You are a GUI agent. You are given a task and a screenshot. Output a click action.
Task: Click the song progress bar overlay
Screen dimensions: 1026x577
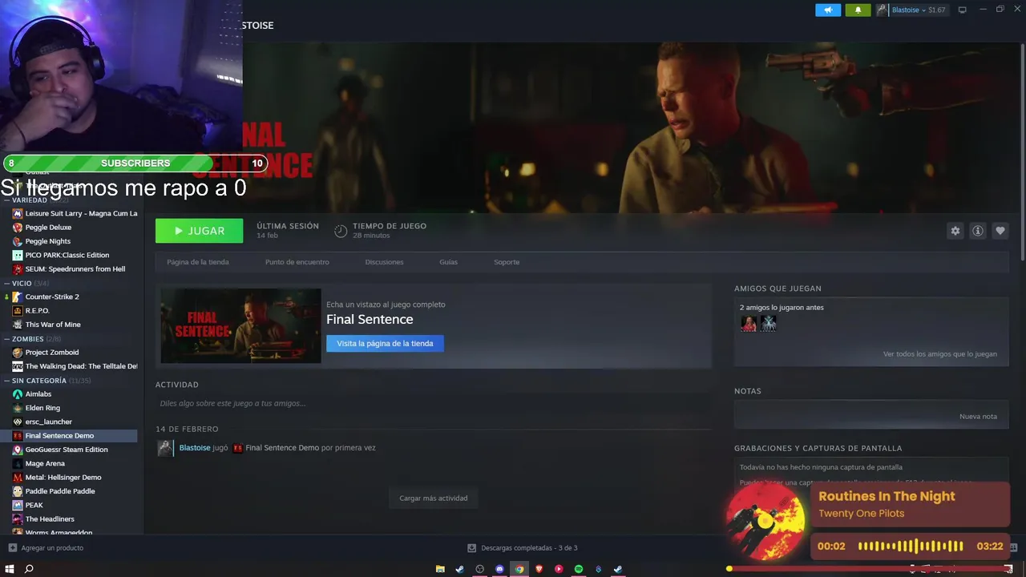tap(870, 568)
